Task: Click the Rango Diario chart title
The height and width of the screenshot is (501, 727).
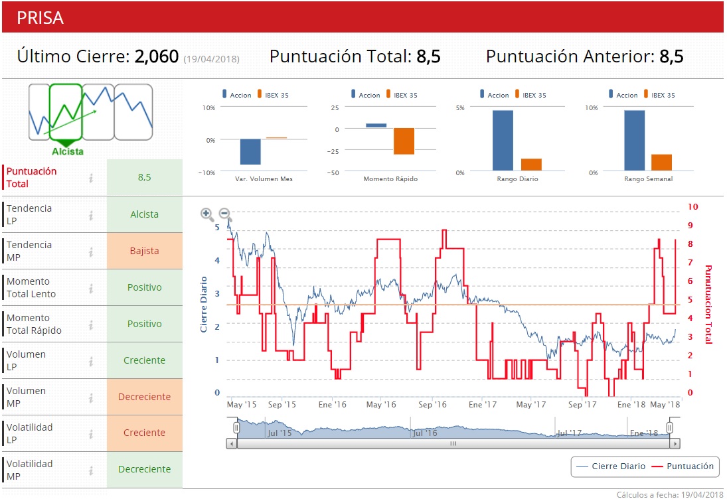Action: pos(517,179)
